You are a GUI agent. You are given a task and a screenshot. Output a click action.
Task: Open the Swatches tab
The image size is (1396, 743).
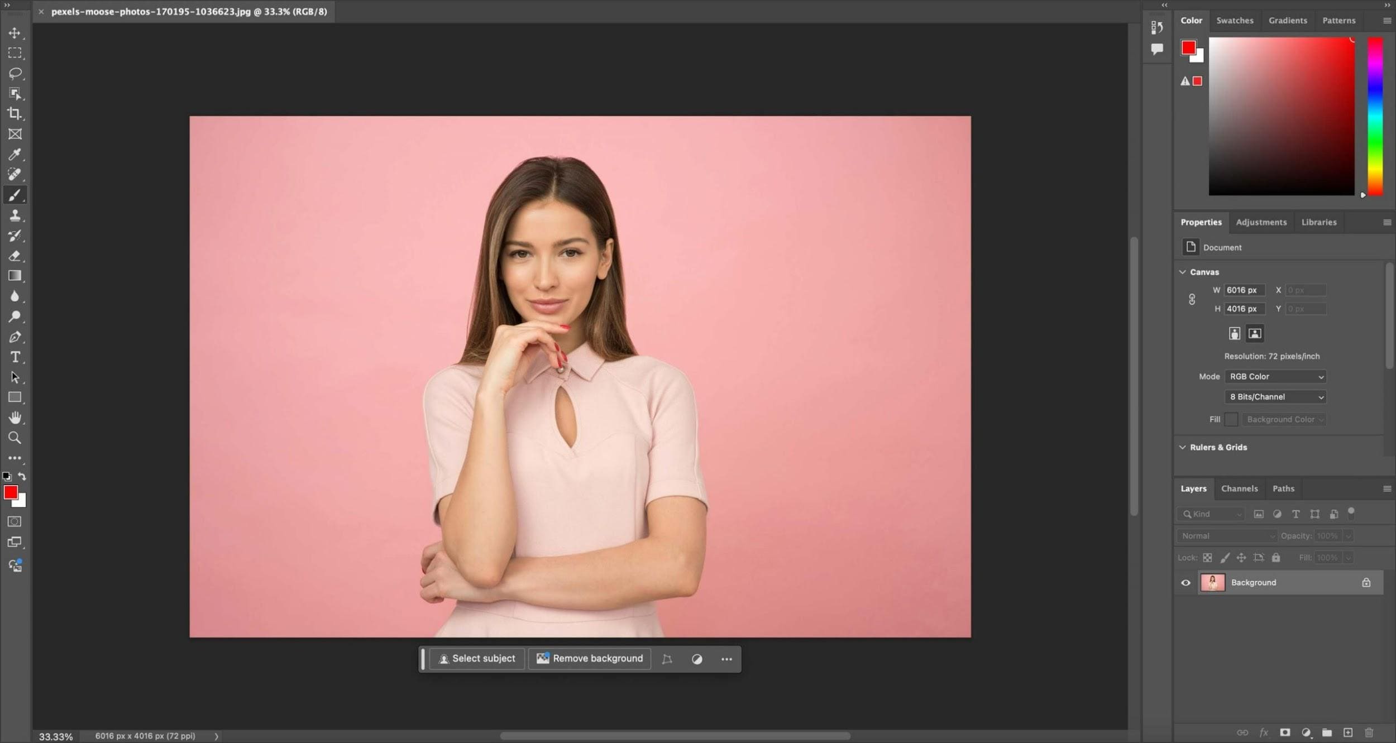tap(1235, 21)
